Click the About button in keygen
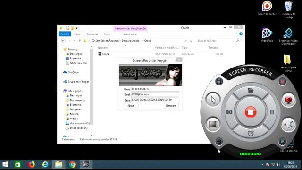The height and width of the screenshot is (170, 302). click(131, 106)
